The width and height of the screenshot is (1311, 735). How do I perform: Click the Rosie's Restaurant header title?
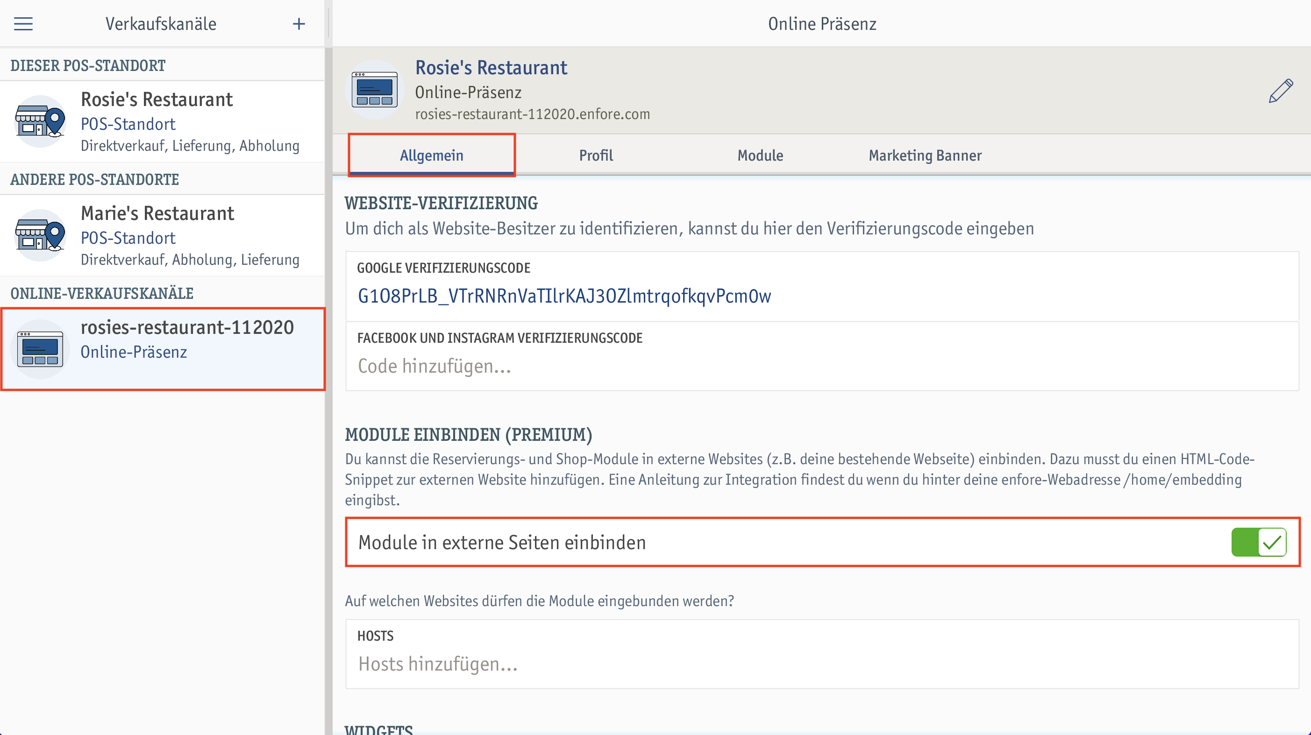(x=491, y=68)
